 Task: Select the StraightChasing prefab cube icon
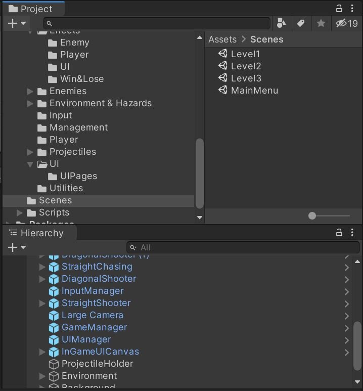[x=54, y=267]
